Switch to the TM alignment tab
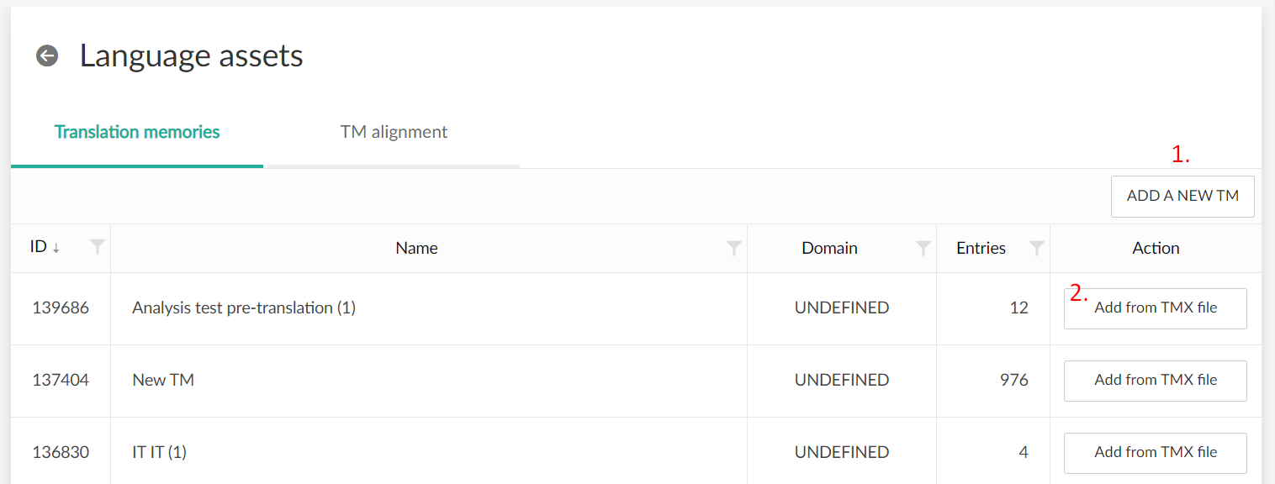 (x=393, y=132)
